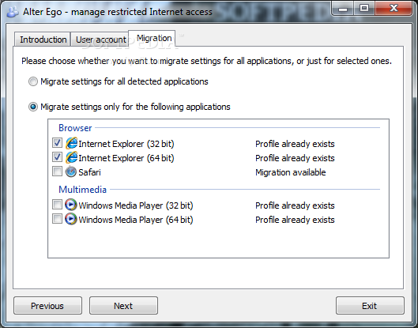Continue with the Next button

pyautogui.click(x=123, y=306)
